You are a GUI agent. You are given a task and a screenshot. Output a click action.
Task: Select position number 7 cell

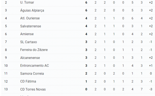coord(6,42)
